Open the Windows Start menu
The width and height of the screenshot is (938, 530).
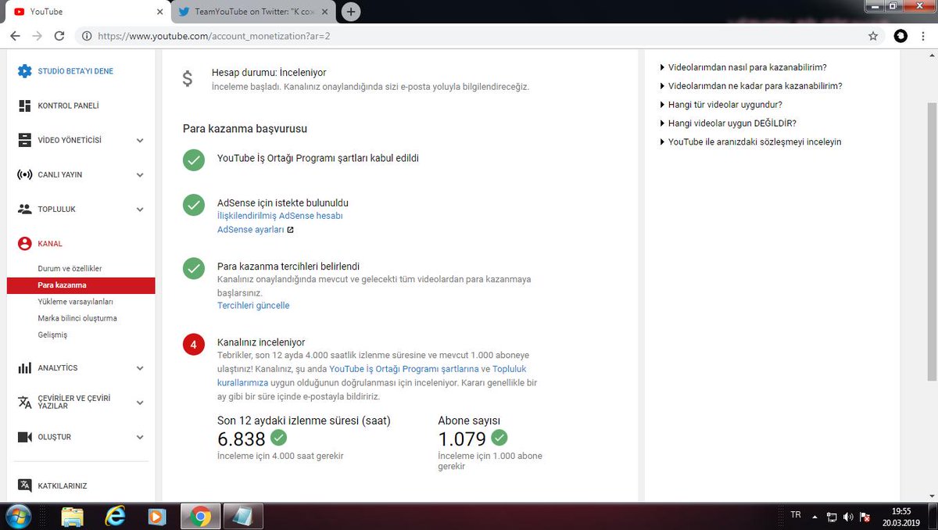pyautogui.click(x=17, y=516)
